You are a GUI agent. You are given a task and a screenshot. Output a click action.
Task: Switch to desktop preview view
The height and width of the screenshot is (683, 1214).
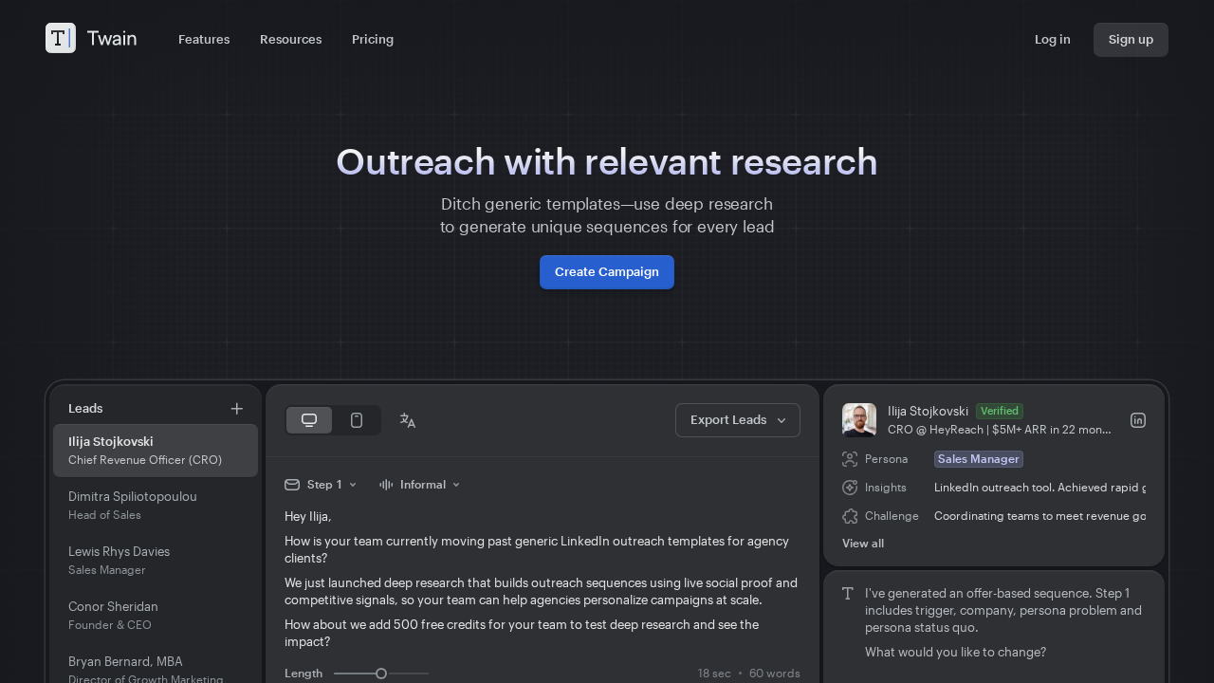point(308,419)
